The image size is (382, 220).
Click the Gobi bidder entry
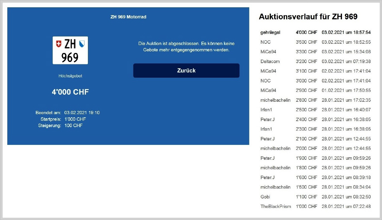tap(265, 197)
